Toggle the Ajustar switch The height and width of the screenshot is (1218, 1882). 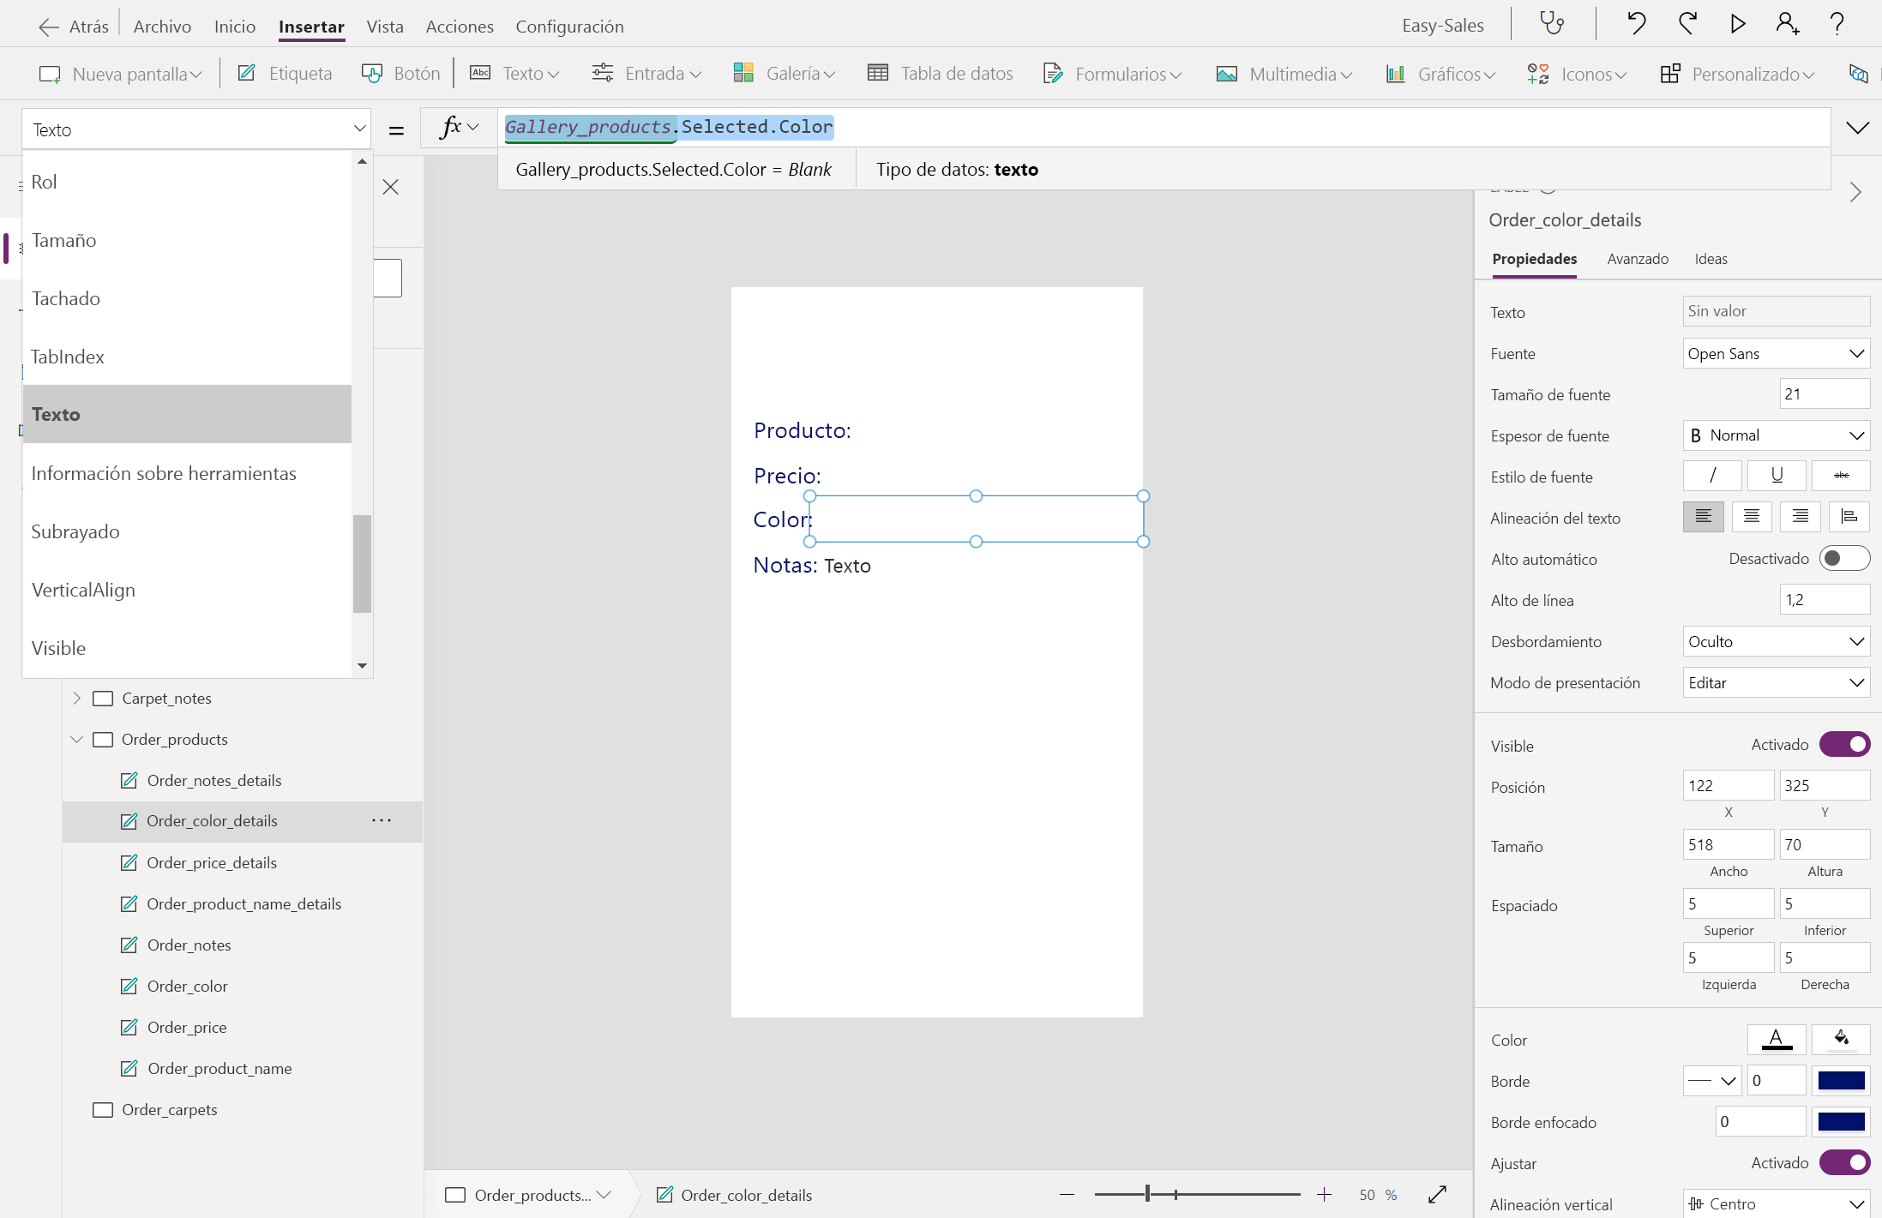tap(1844, 1162)
